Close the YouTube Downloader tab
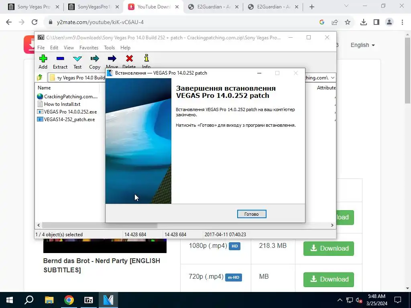This screenshot has height=308, width=411. (x=177, y=7)
